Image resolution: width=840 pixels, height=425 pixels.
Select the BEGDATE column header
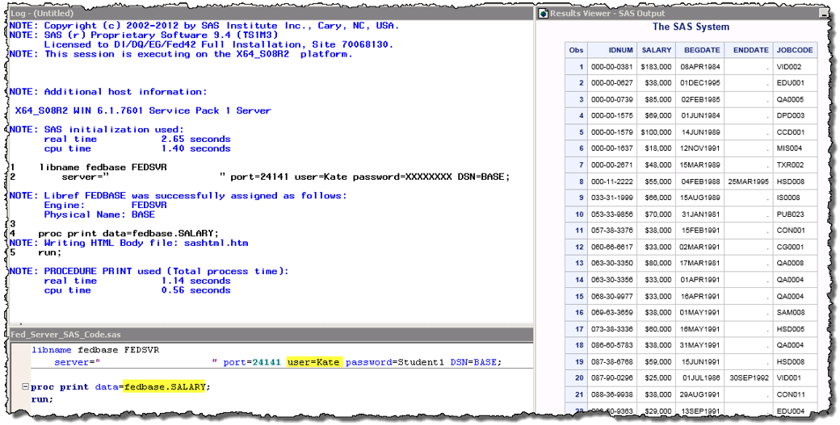pos(700,50)
